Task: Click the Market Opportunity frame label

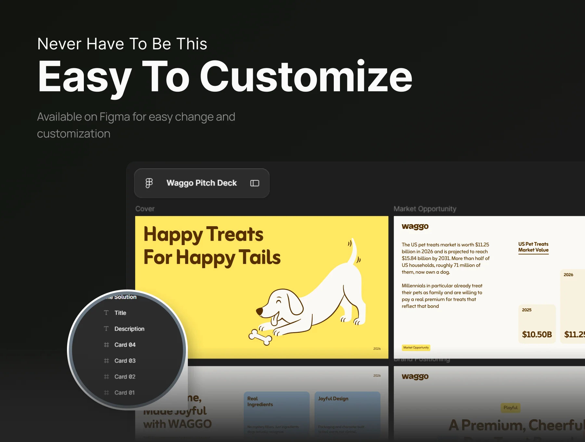Action: (x=425, y=209)
